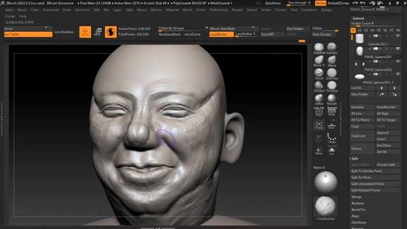Toggle the orange Menus button
407x229 pixels.
click(x=321, y=3)
